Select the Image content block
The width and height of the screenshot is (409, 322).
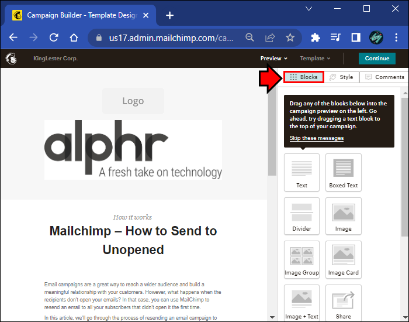tap(344, 216)
